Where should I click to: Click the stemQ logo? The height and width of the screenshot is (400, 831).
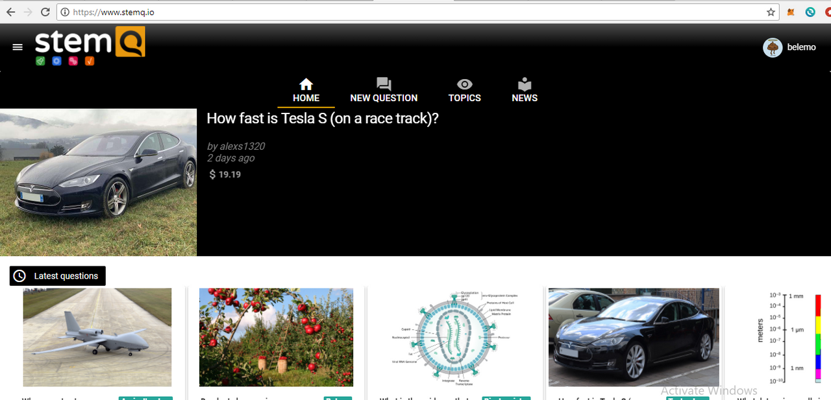pos(90,41)
